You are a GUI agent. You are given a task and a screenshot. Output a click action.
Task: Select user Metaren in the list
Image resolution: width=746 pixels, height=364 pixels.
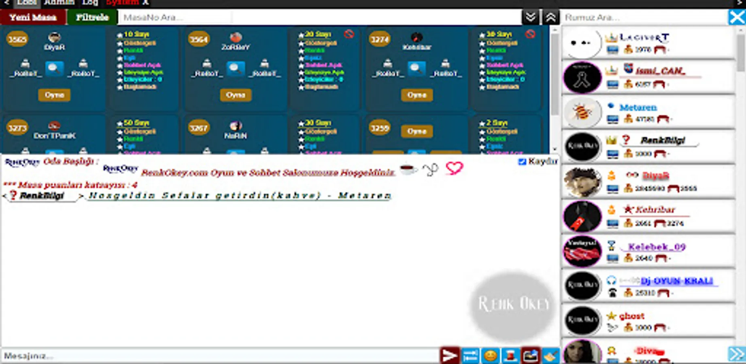pyautogui.click(x=649, y=112)
